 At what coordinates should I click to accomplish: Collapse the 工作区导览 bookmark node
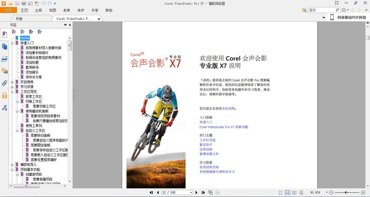tap(12, 92)
